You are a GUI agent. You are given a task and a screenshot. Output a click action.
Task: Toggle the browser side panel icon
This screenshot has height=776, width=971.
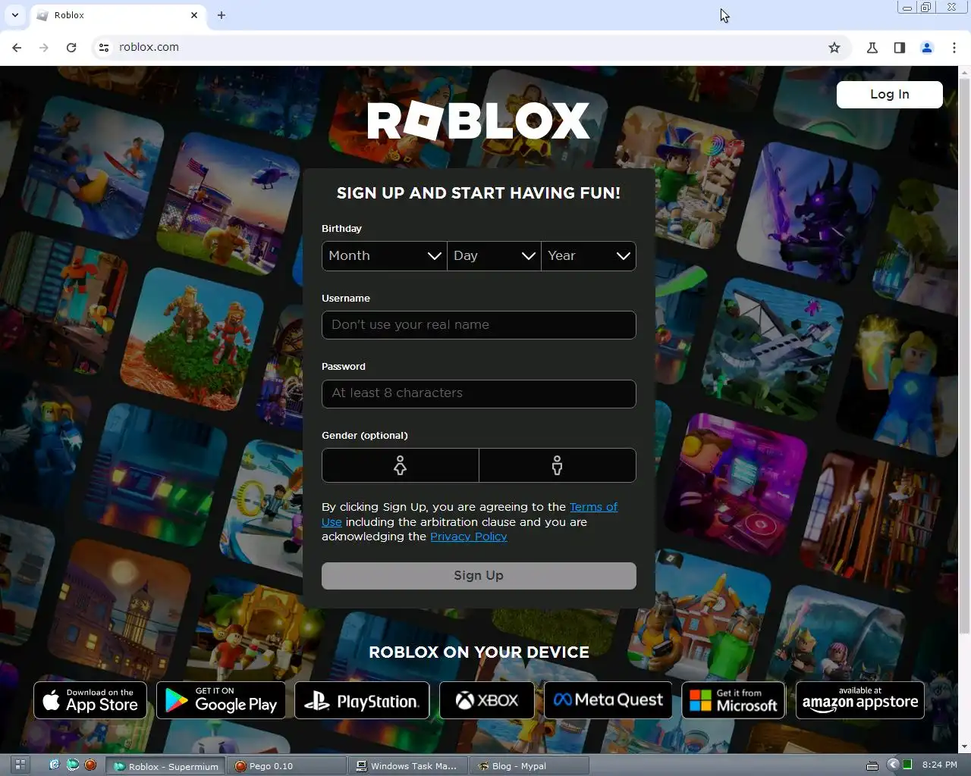tap(900, 47)
